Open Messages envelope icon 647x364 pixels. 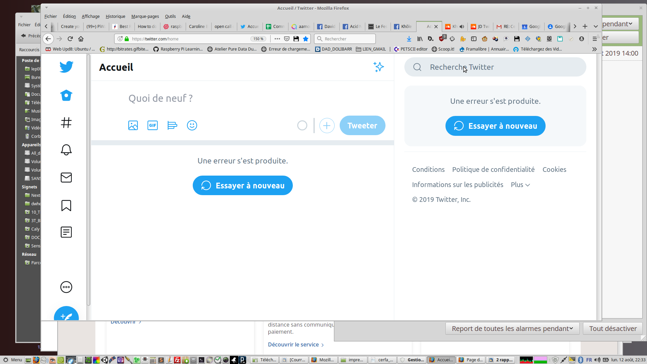click(66, 178)
